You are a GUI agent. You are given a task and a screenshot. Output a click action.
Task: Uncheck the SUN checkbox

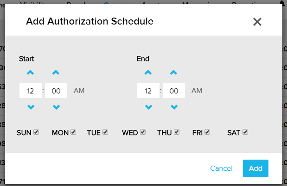click(36, 132)
